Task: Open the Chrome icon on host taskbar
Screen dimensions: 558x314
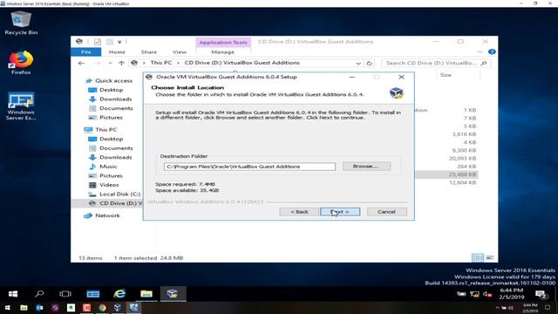Action: [x=102, y=308]
